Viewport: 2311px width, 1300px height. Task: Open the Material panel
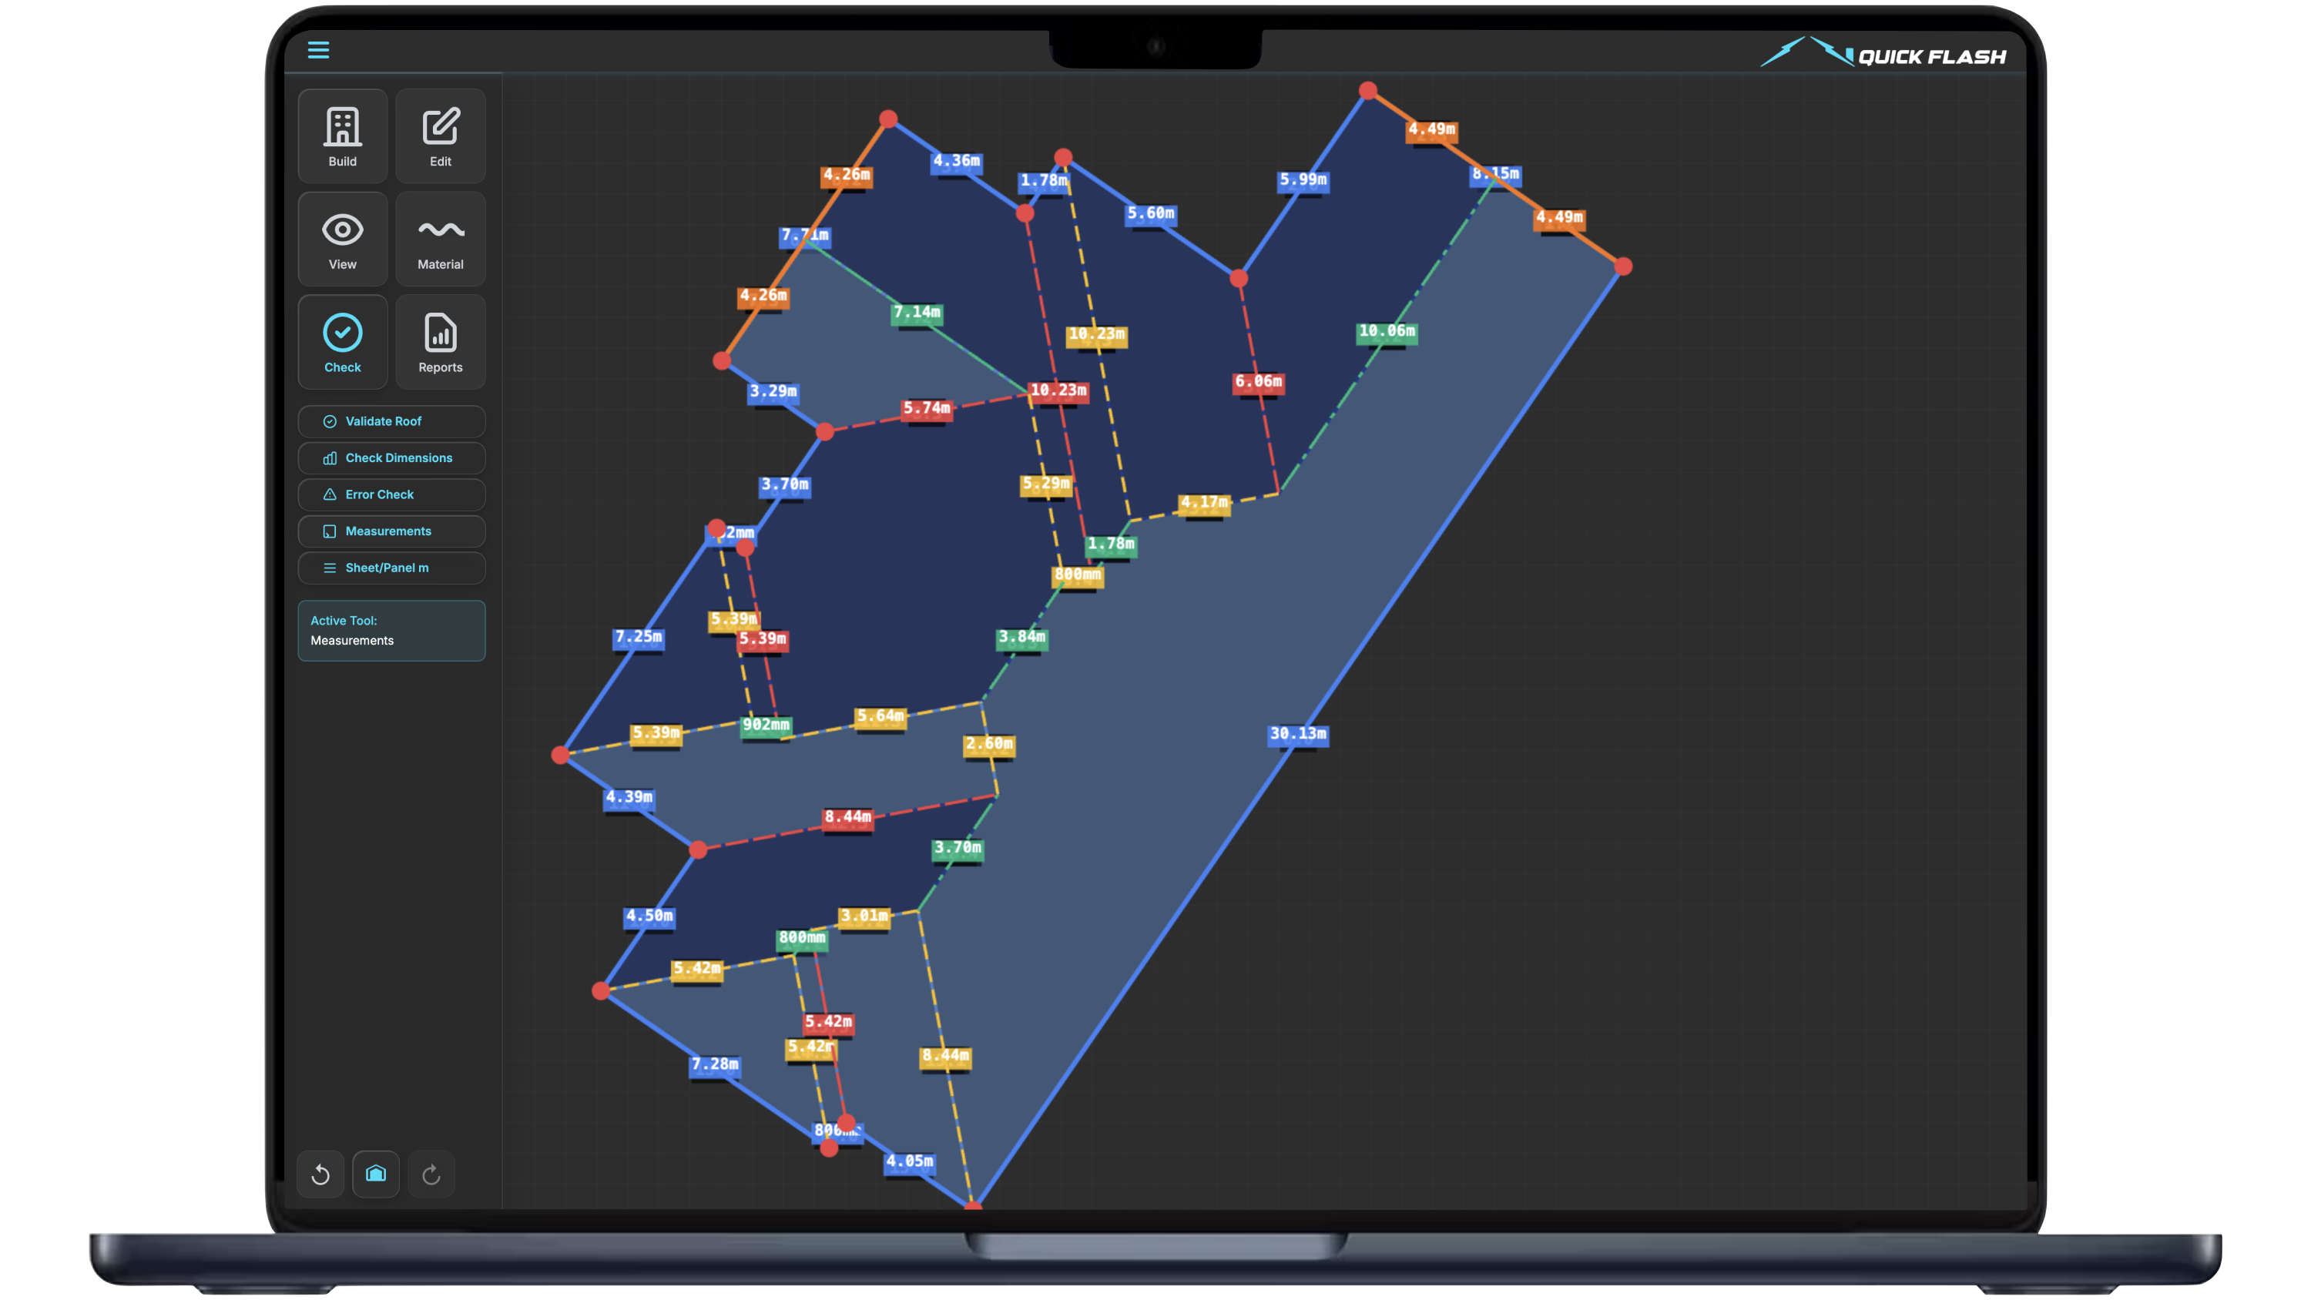pos(441,238)
